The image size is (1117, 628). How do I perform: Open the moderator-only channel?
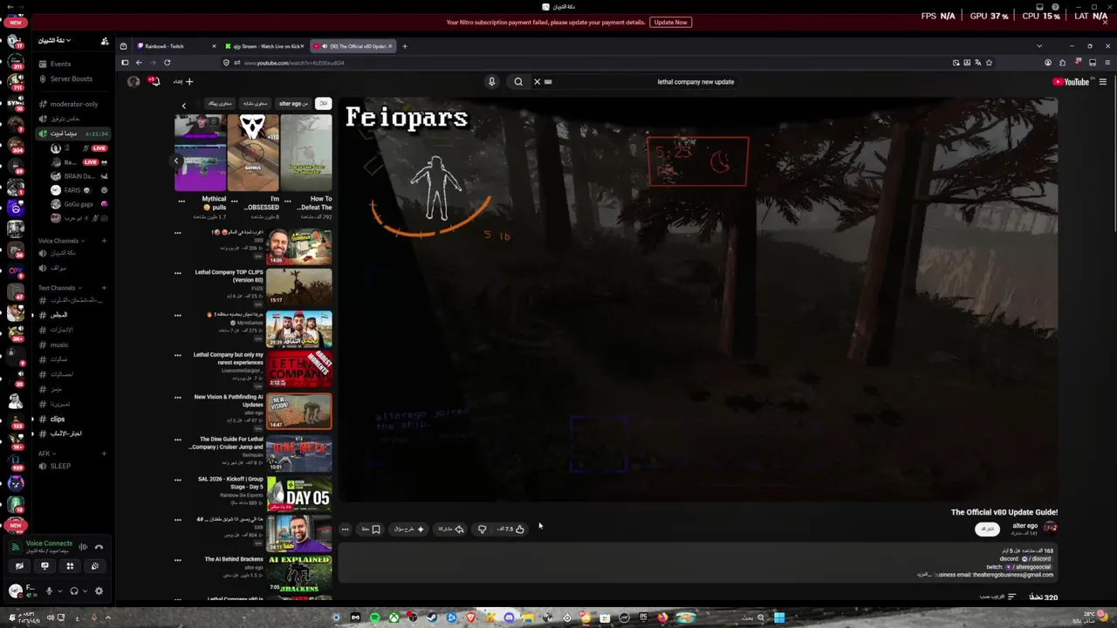[73, 104]
